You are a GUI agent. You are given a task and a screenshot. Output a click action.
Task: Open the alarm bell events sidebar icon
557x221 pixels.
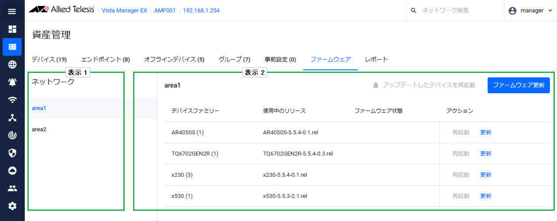(x=12, y=82)
